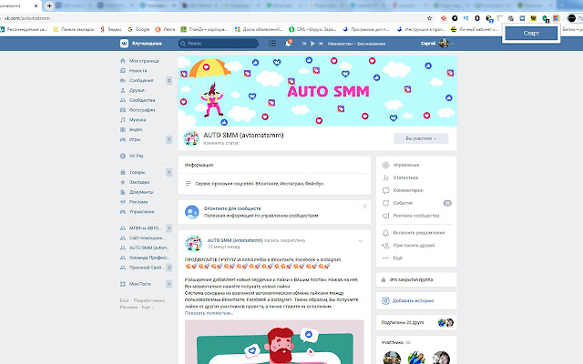
Task: Open the МЛМ на АВТО... community shortcut
Action: pos(145,228)
